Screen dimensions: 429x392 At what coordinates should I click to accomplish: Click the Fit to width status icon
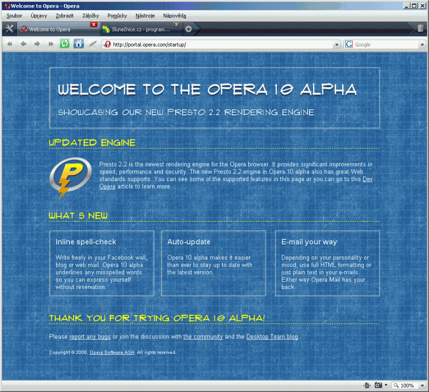tap(367, 385)
